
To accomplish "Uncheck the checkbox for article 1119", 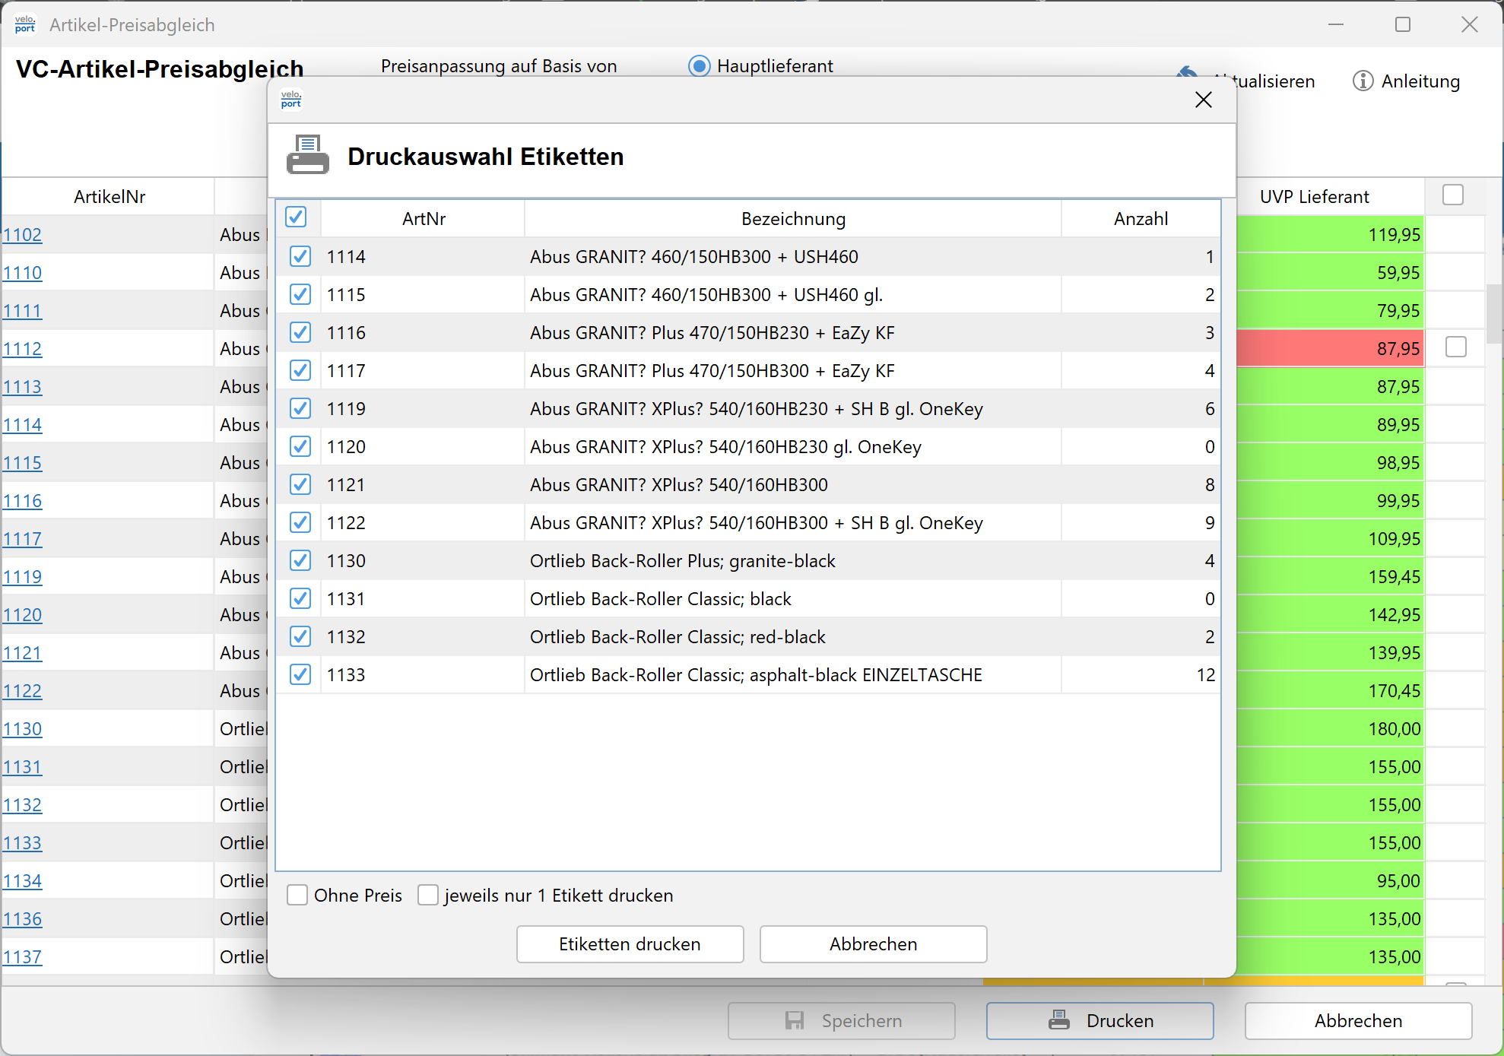I will coord(300,409).
